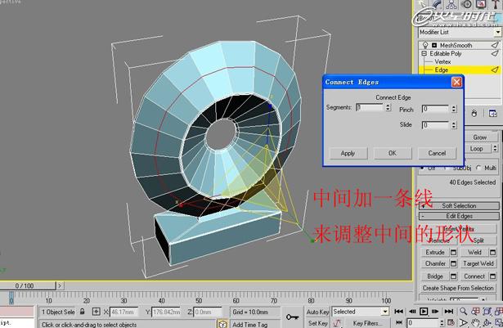Viewport: 503px width, 328px height.
Task: Click the Pinch value input field
Action: point(433,108)
